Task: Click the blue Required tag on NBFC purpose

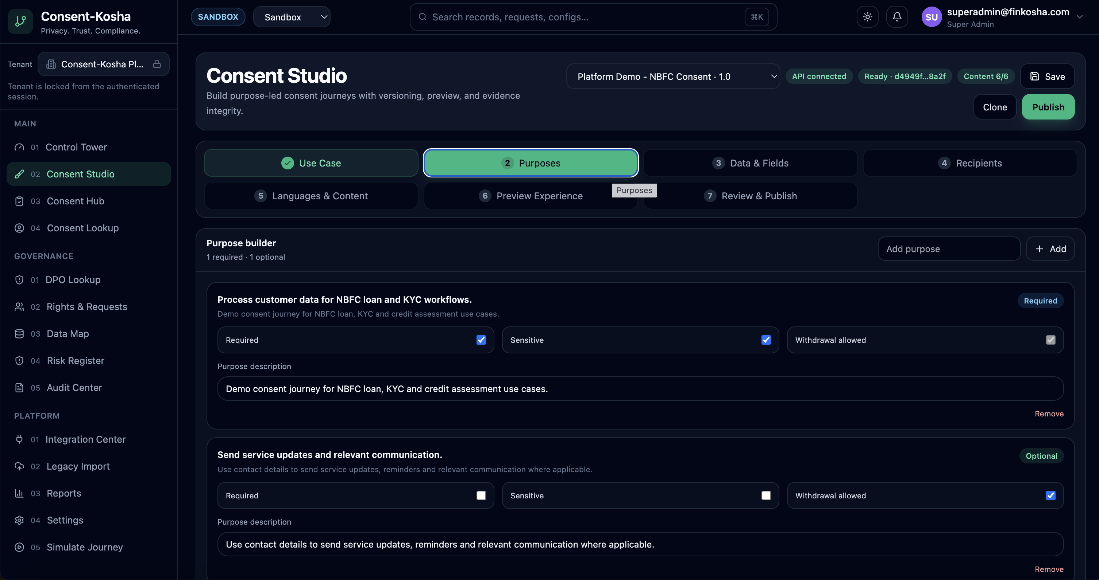Action: click(x=1041, y=301)
